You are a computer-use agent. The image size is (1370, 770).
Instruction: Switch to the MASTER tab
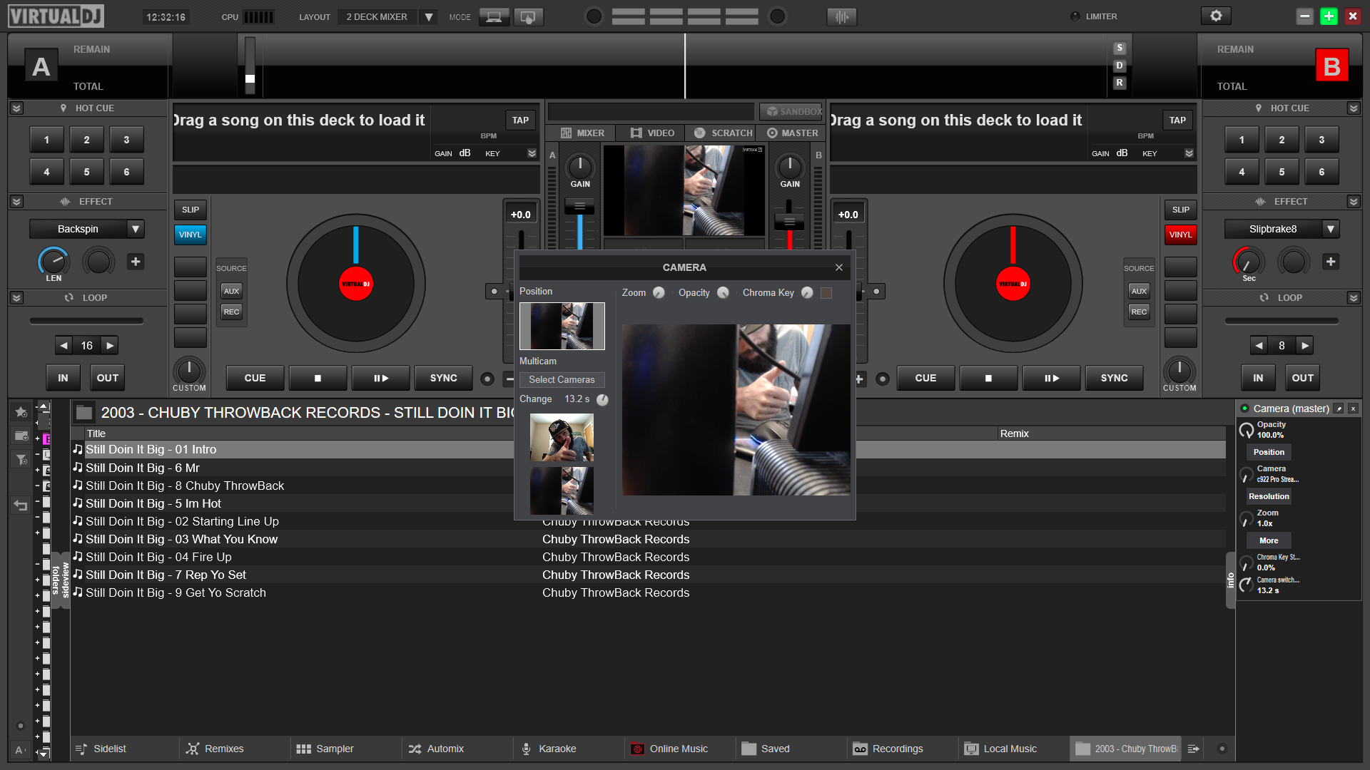click(792, 133)
